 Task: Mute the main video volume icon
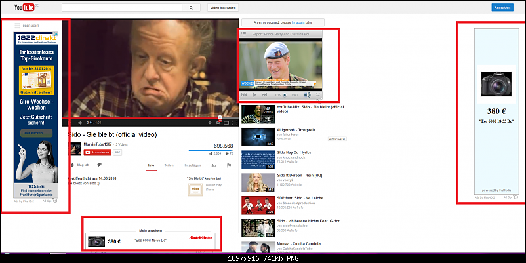click(x=80, y=123)
